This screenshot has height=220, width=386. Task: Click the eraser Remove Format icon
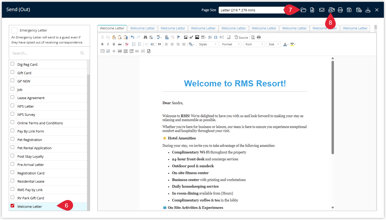[x=127, y=44]
